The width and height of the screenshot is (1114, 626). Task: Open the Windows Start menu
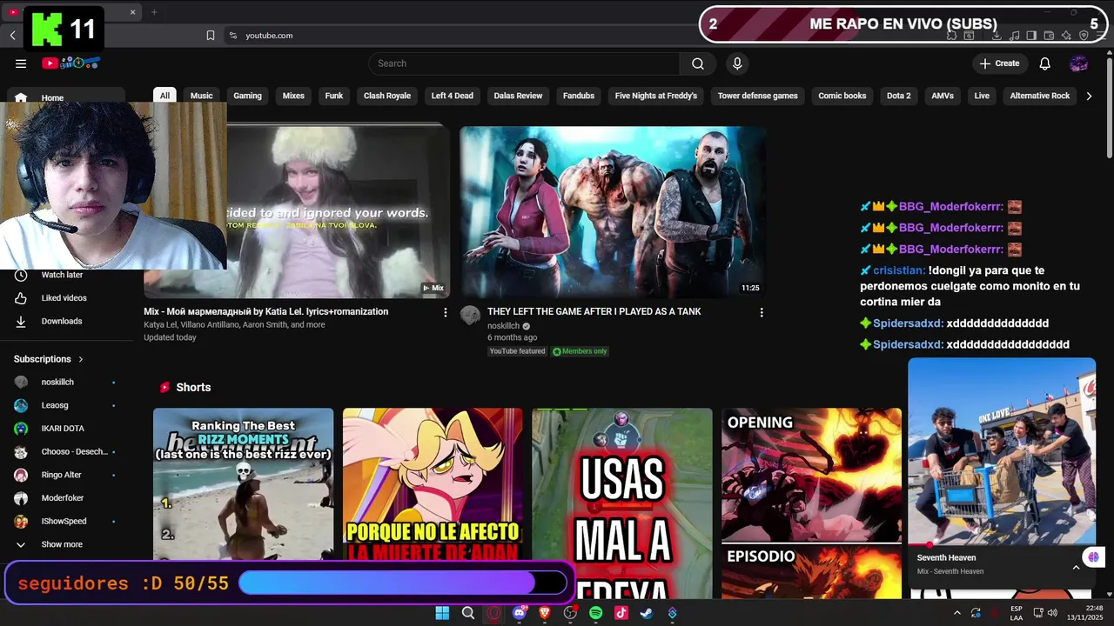click(x=442, y=613)
